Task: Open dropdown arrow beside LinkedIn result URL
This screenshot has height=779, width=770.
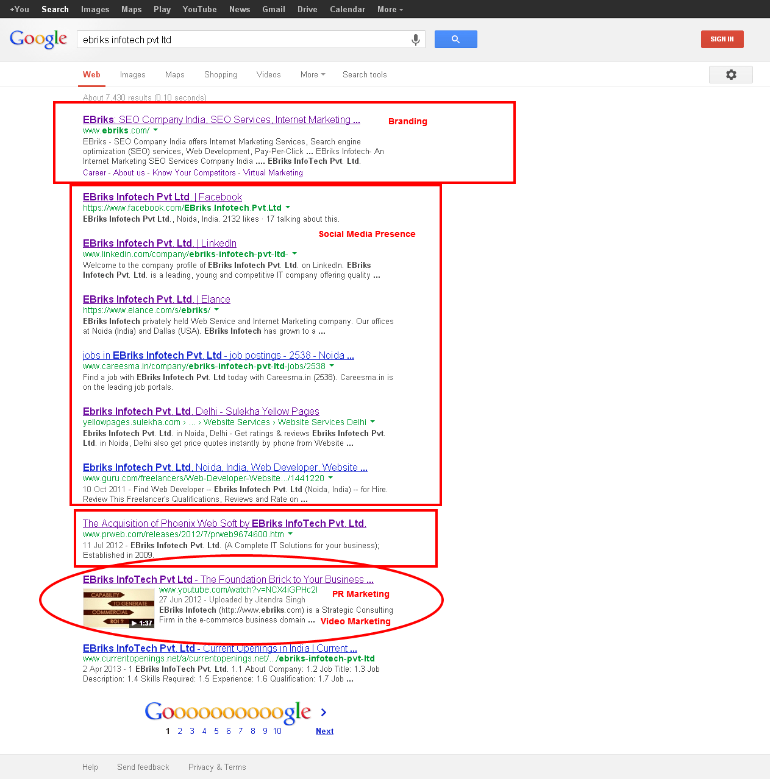Action: 294,253
